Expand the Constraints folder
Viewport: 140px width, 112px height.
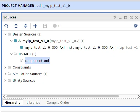5,67
